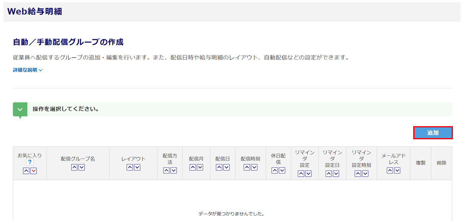Click the 自動／手動配信グループの作成 heading

(x=68, y=42)
